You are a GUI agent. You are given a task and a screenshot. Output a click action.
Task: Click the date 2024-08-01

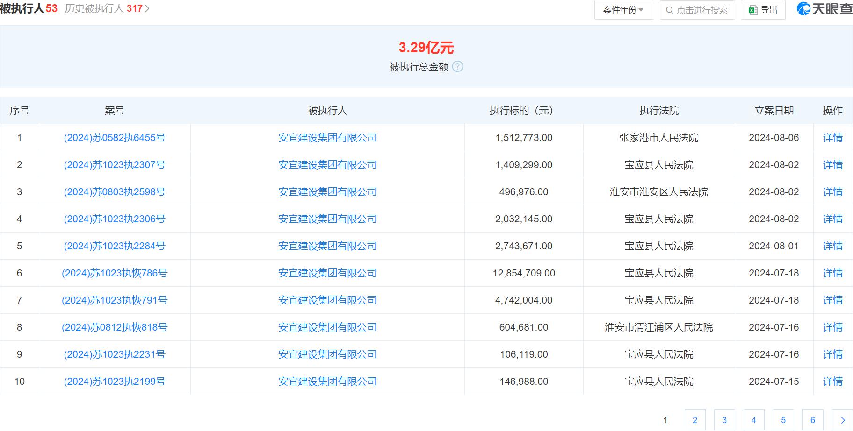pos(774,246)
